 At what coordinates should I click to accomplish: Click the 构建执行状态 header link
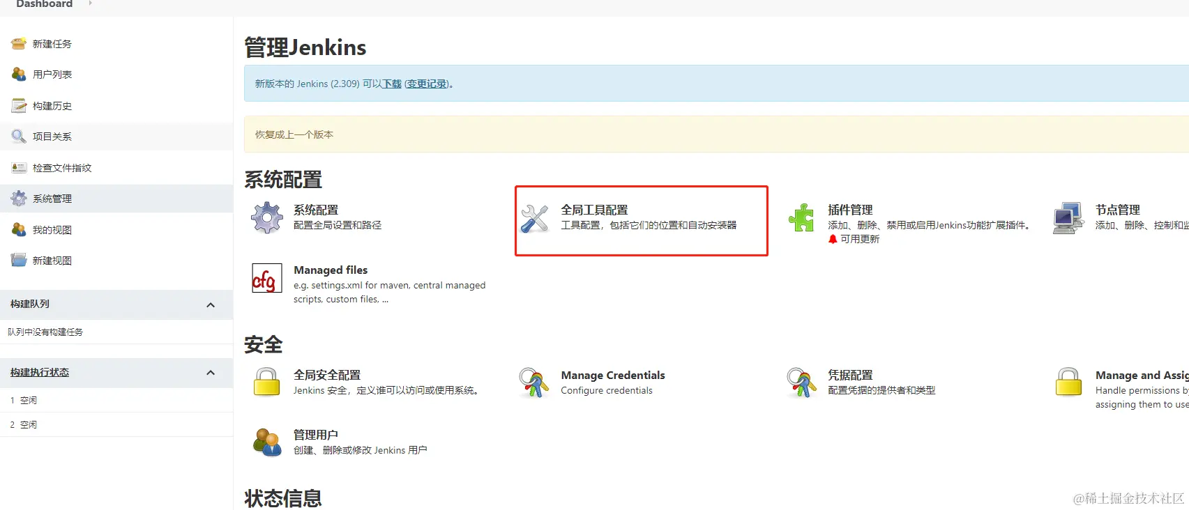(x=40, y=372)
